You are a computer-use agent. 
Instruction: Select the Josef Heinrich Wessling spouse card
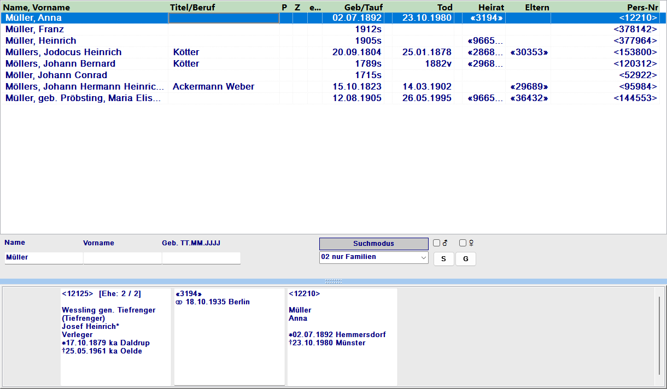pos(115,336)
